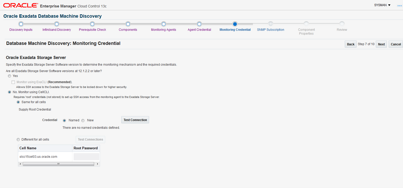Screen dimensions: 403x188
Task: Click the Root Password column header
Action: [x=86, y=148]
